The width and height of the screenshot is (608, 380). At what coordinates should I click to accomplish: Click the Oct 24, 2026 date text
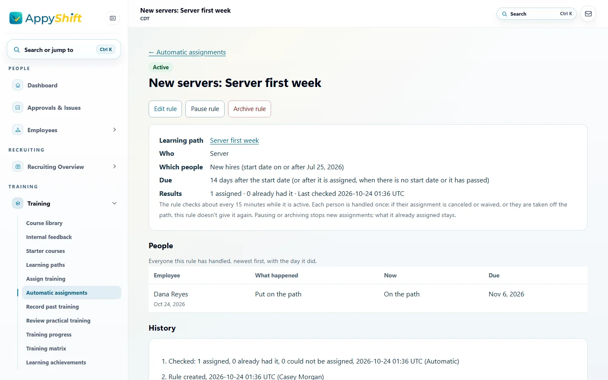(169, 304)
